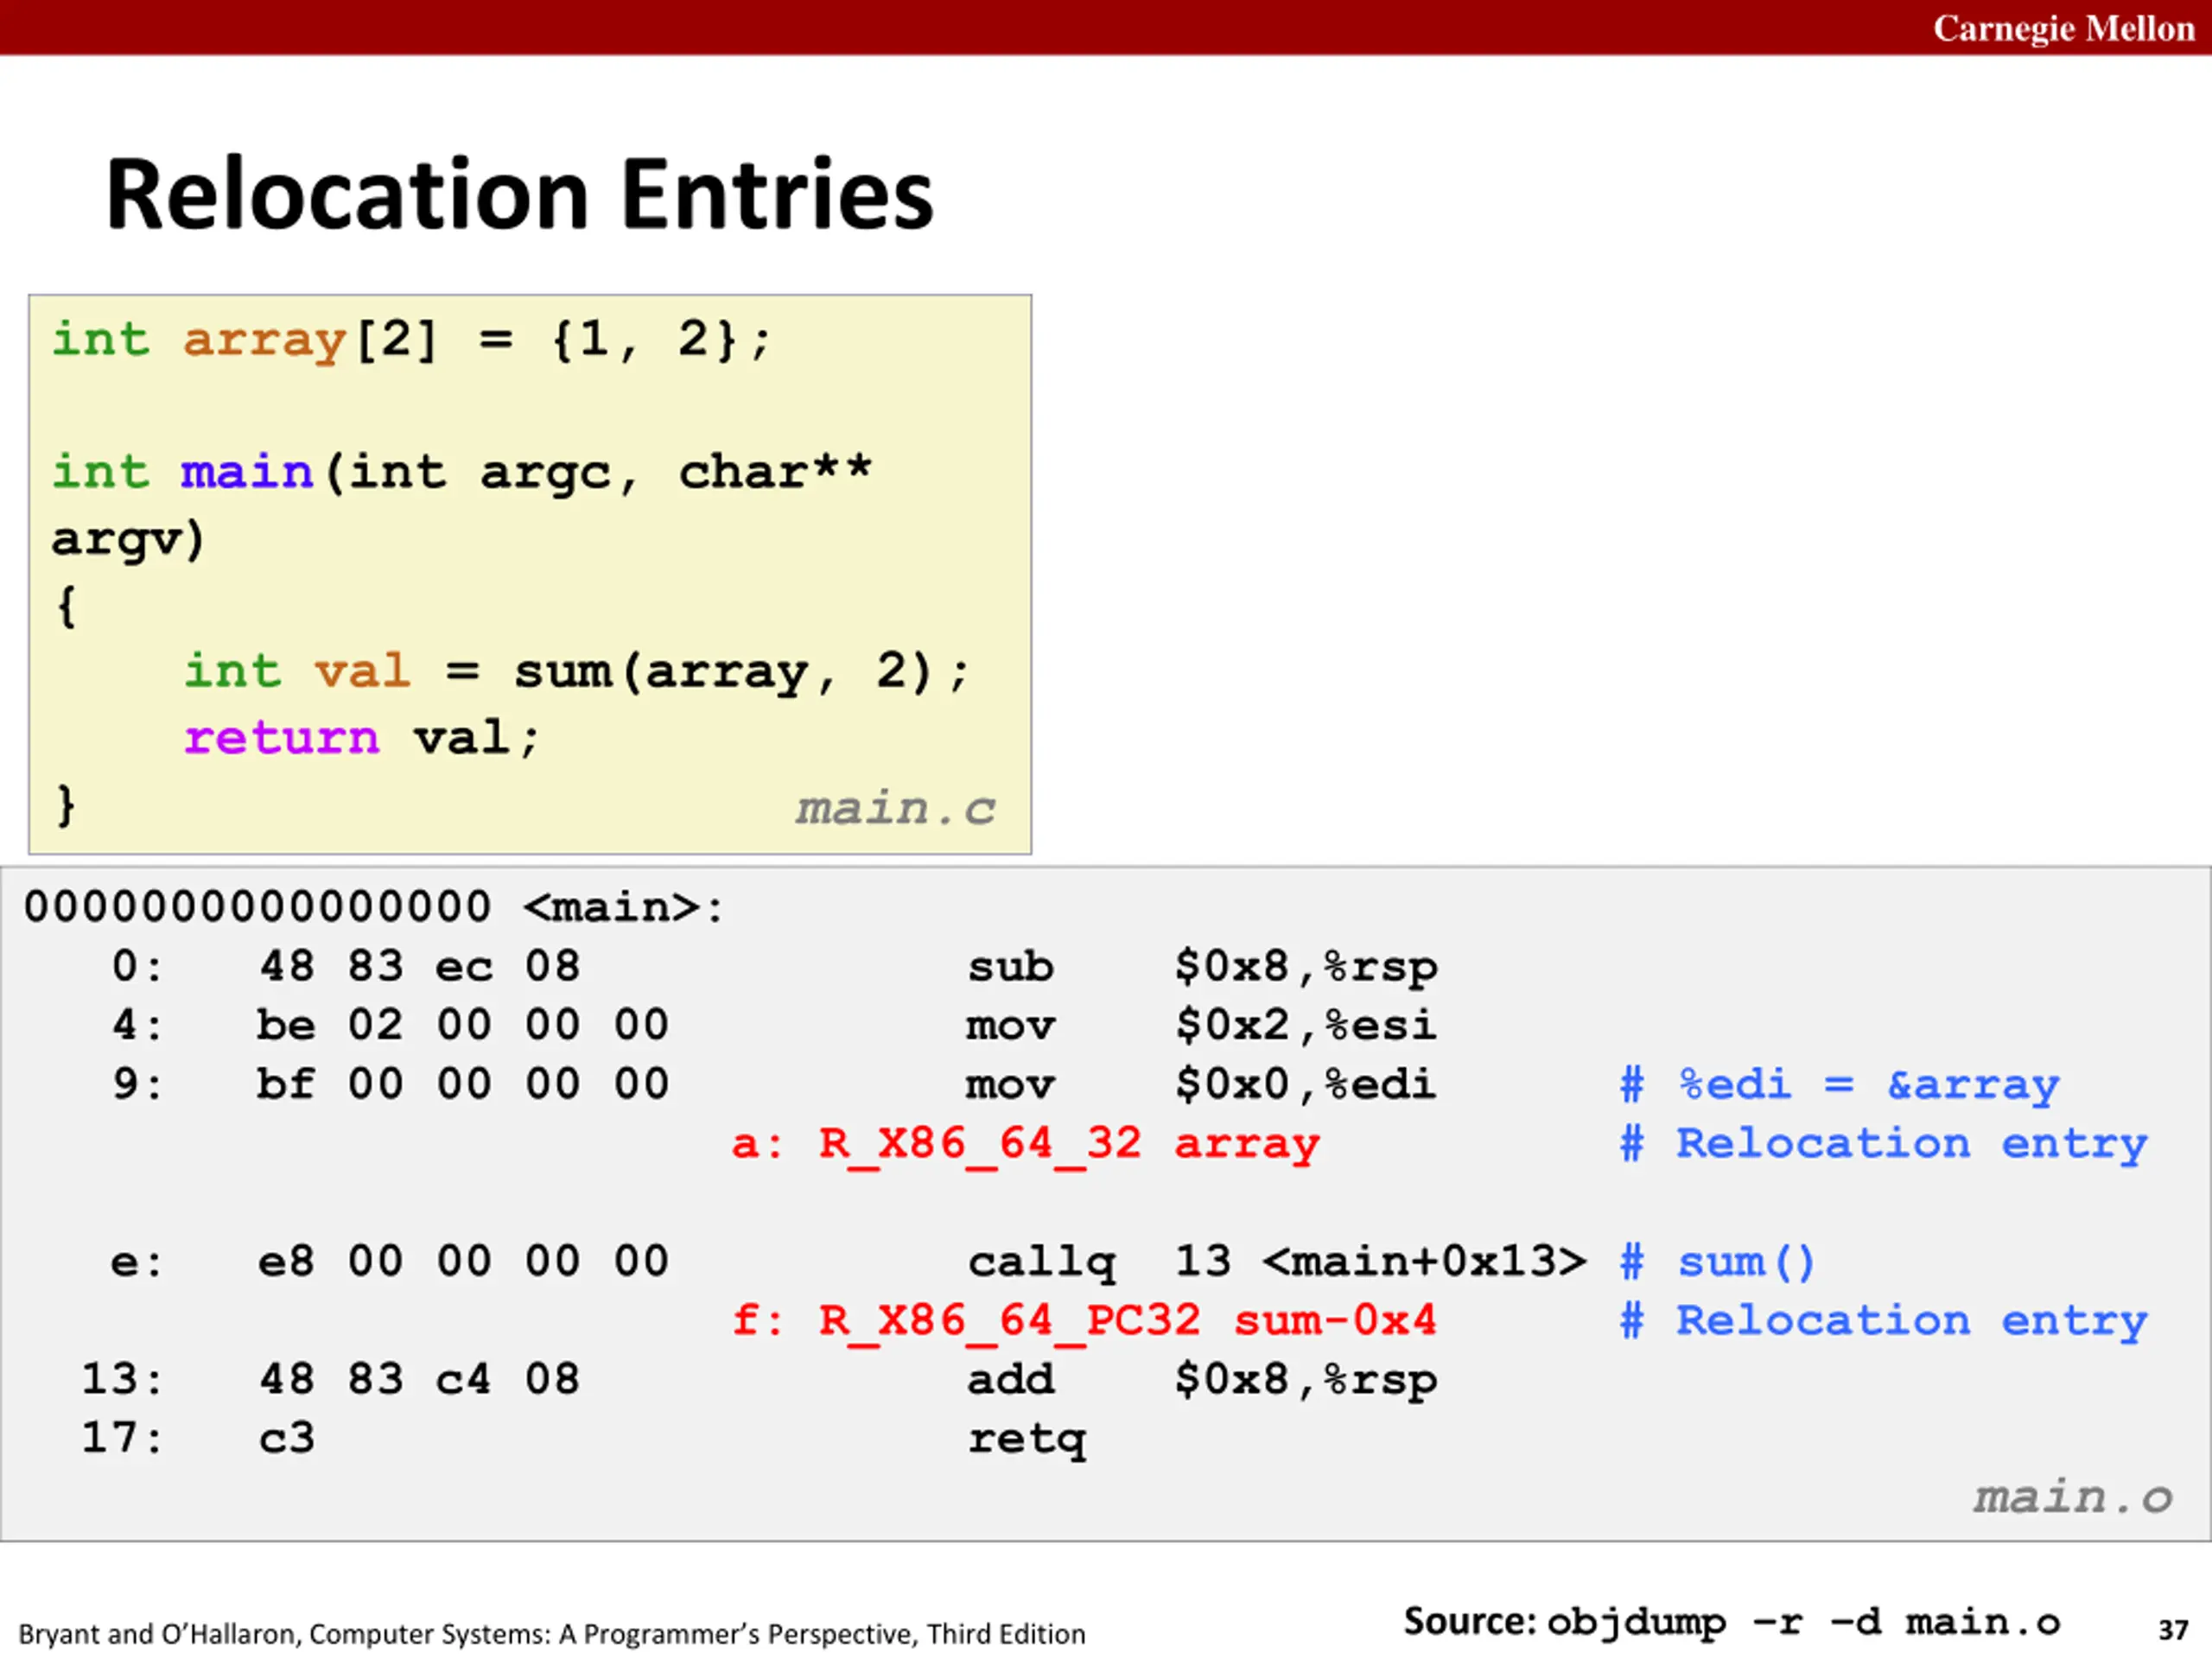The image size is (2212, 1659).
Task: Click the 'Source: objdump -r -d main.o' note
Action: [x=1732, y=1622]
